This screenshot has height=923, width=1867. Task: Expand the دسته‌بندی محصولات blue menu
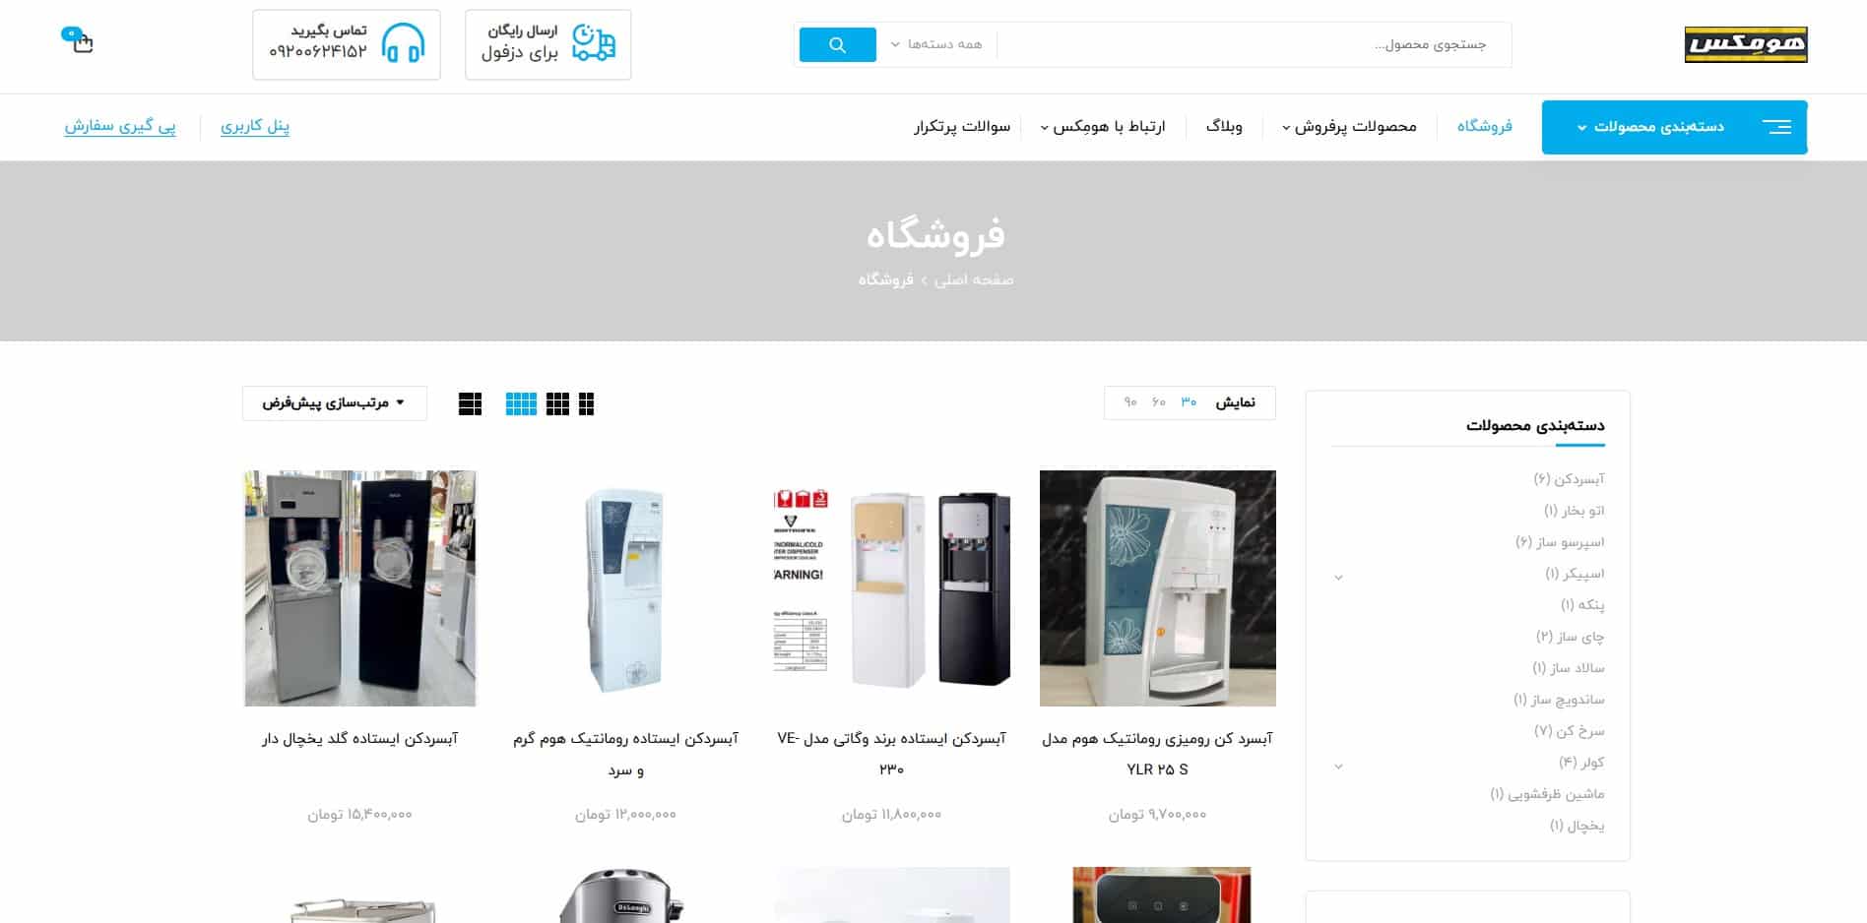tap(1674, 127)
